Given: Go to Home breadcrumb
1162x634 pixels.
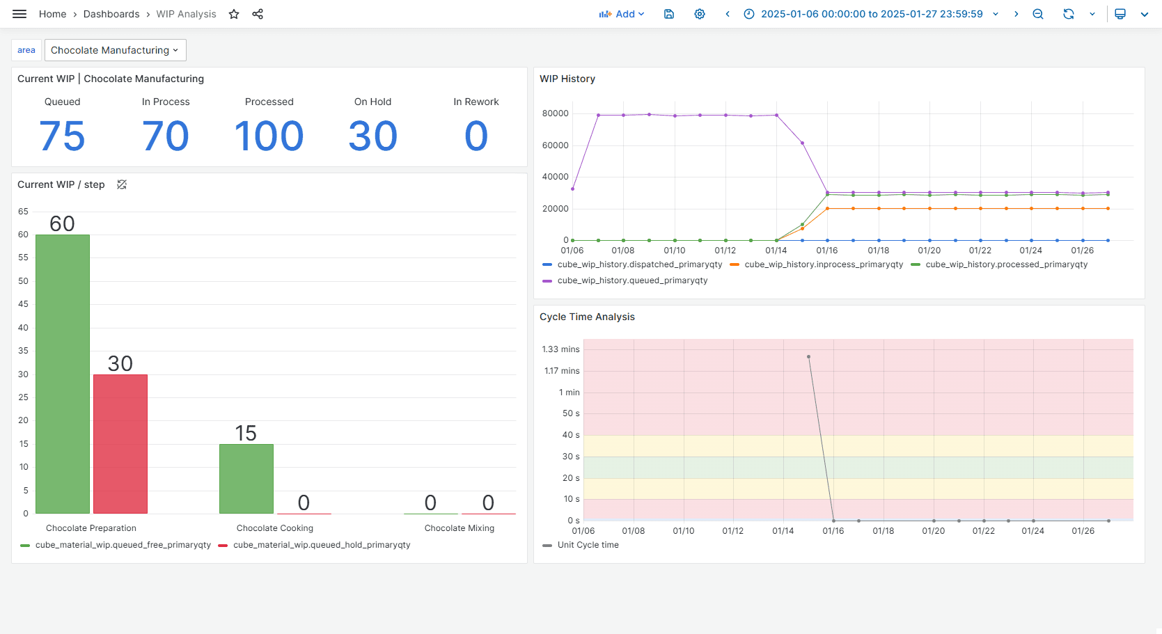Looking at the screenshot, I should [52, 14].
